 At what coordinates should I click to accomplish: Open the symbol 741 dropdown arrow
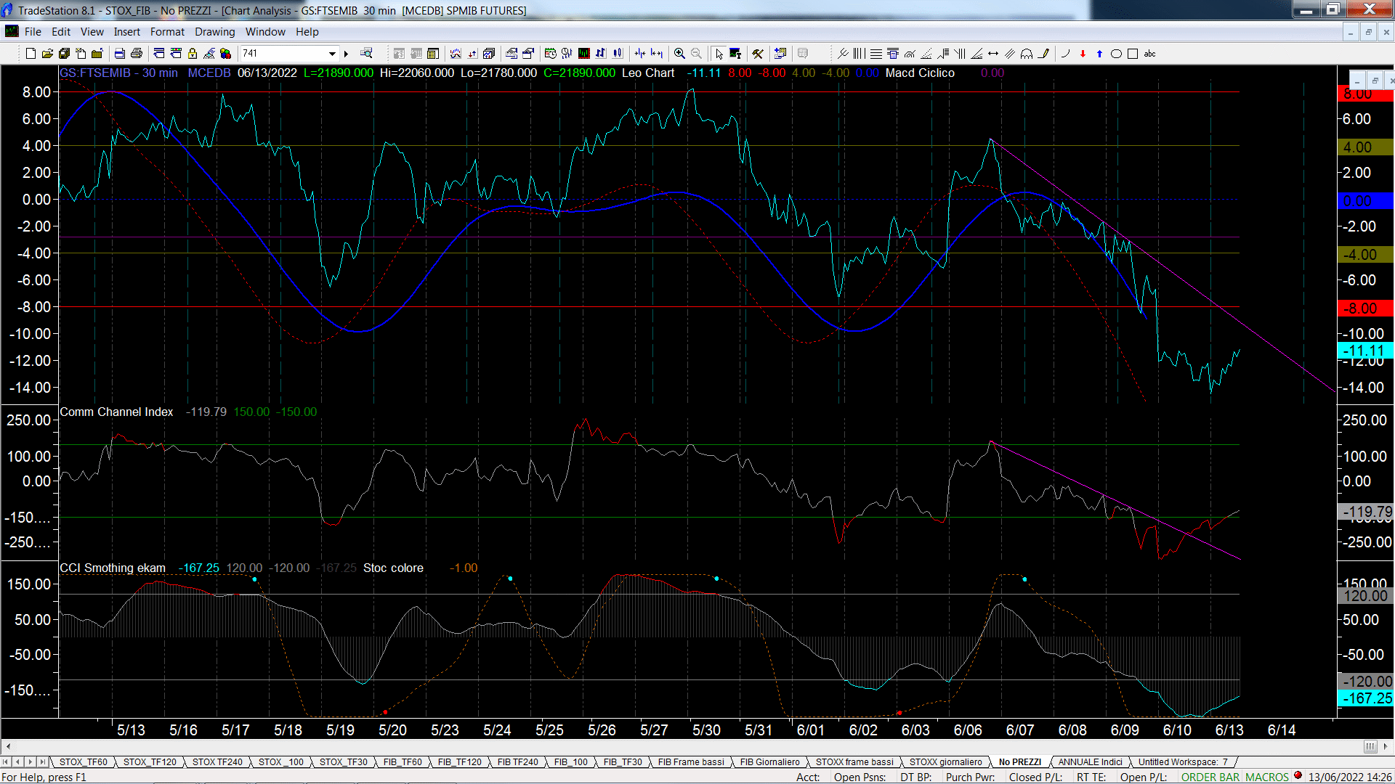(332, 53)
